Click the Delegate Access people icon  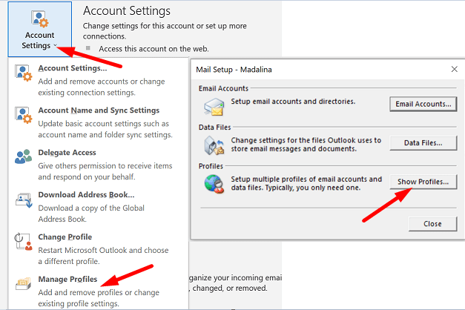pos(23,156)
